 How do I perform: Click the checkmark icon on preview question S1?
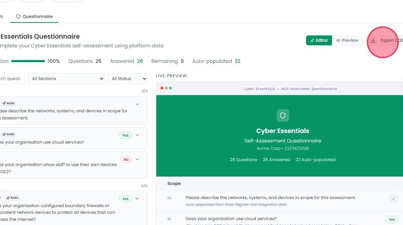pos(394,199)
